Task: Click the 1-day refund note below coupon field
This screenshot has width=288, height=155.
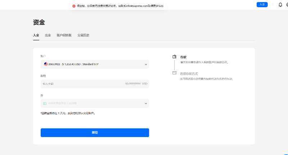Action: pyautogui.click(x=68, y=113)
